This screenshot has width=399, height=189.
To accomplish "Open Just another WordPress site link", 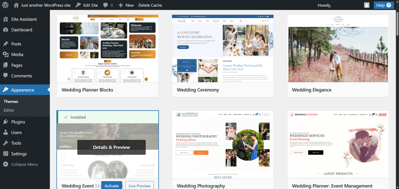I will tap(46, 5).
